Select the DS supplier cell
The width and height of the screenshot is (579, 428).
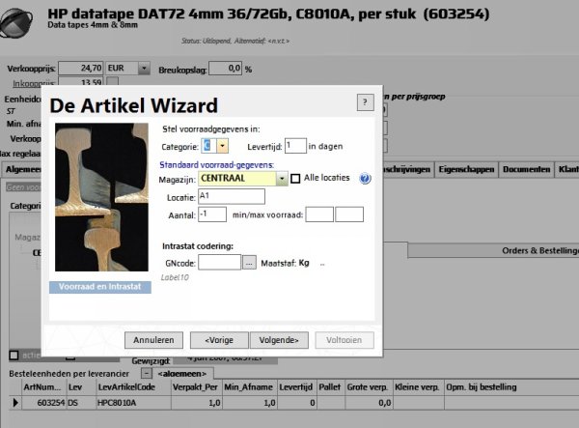click(81, 403)
